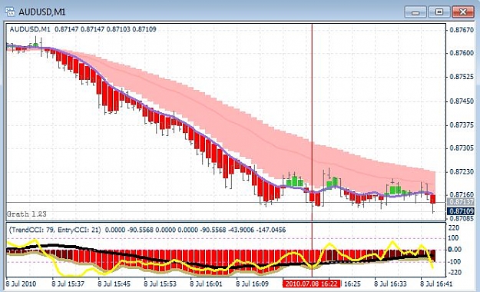Click the AUDUSD,M1 window title text
Viewport: 480px width, 292px height.
pyautogui.click(x=42, y=12)
